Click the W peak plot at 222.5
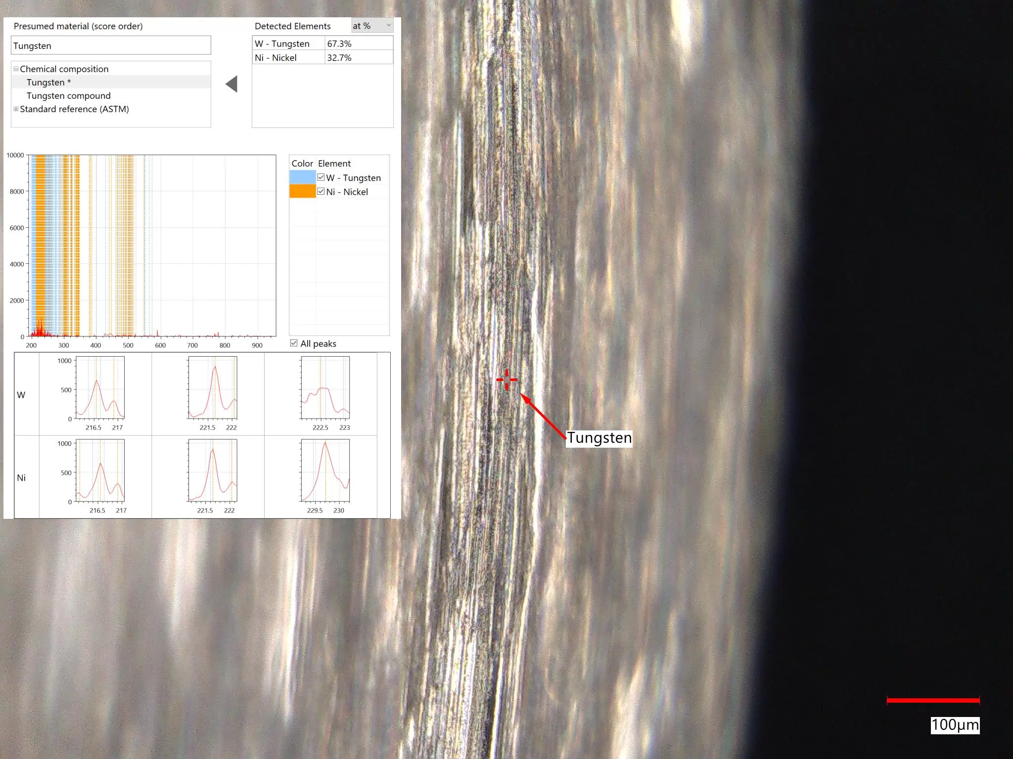The image size is (1013, 759). pyautogui.click(x=325, y=387)
